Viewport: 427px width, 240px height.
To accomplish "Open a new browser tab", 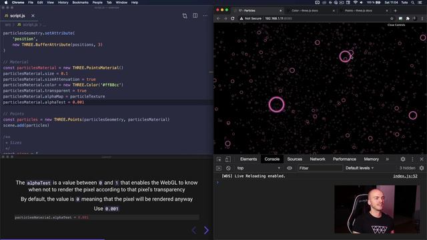I will click(x=395, y=11).
